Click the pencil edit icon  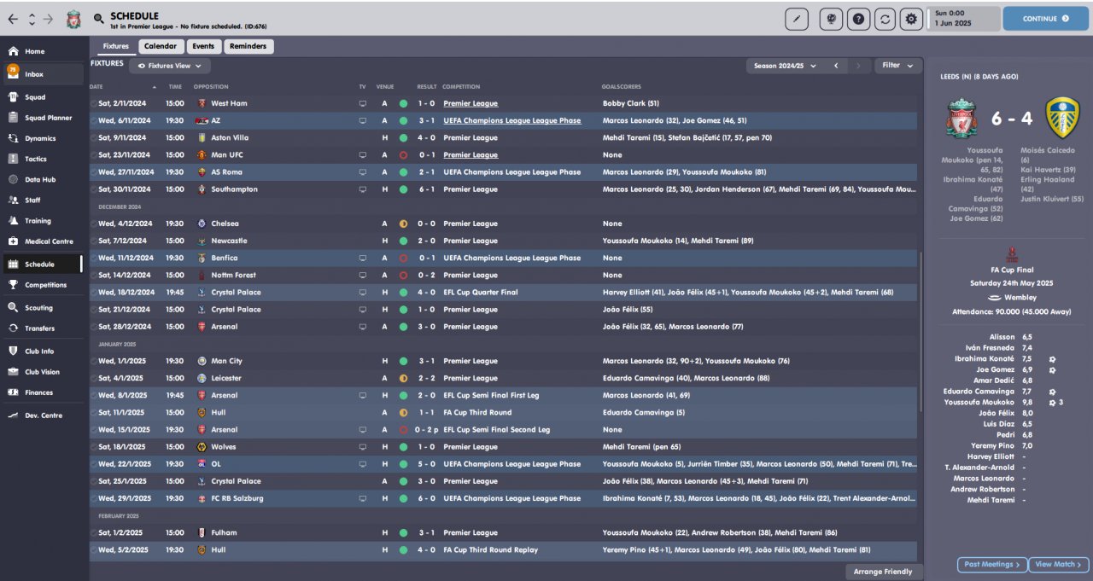796,19
